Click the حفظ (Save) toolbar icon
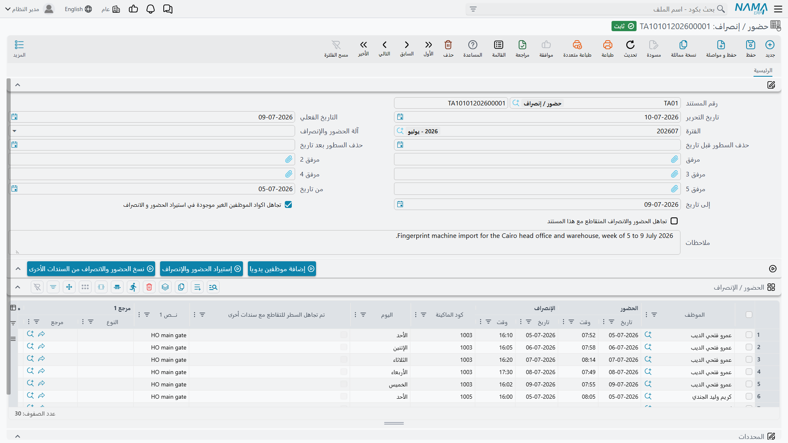 point(751,45)
